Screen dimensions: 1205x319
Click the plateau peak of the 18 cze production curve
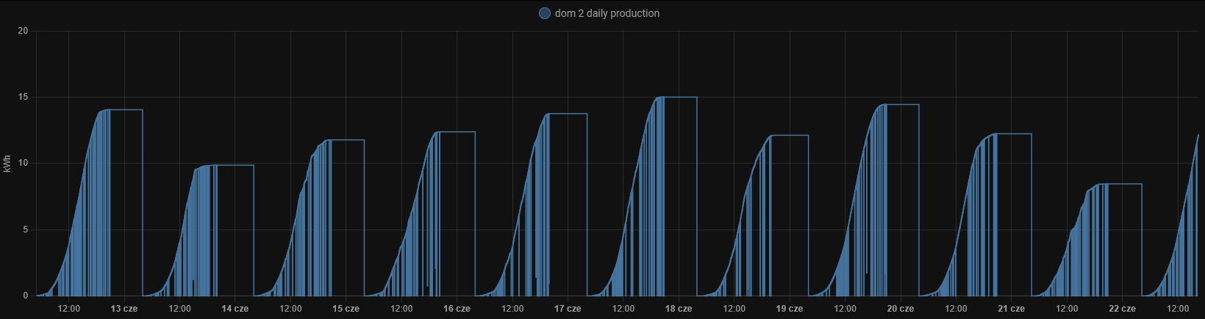coord(680,97)
